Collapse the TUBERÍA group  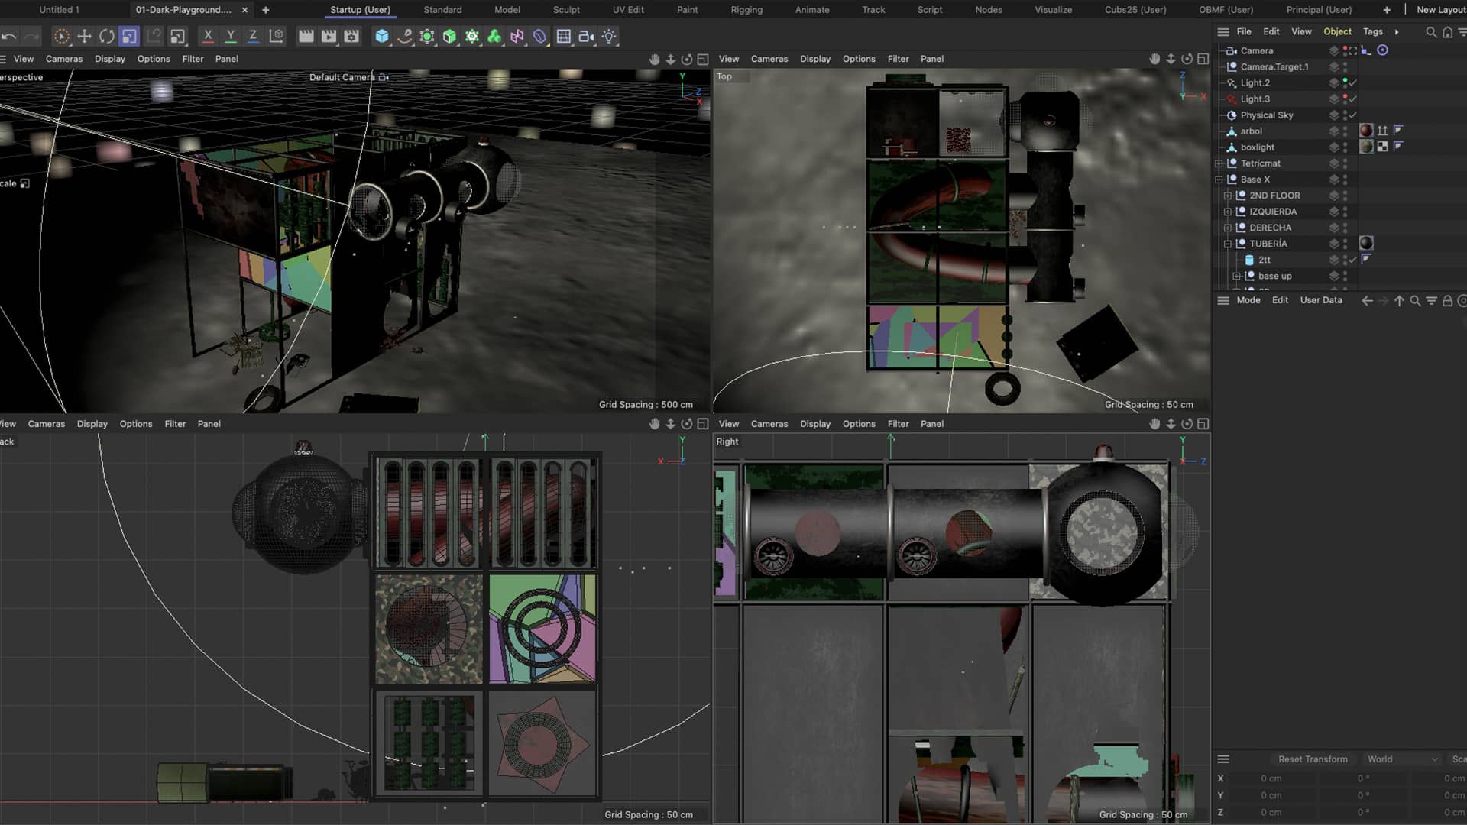(1228, 244)
